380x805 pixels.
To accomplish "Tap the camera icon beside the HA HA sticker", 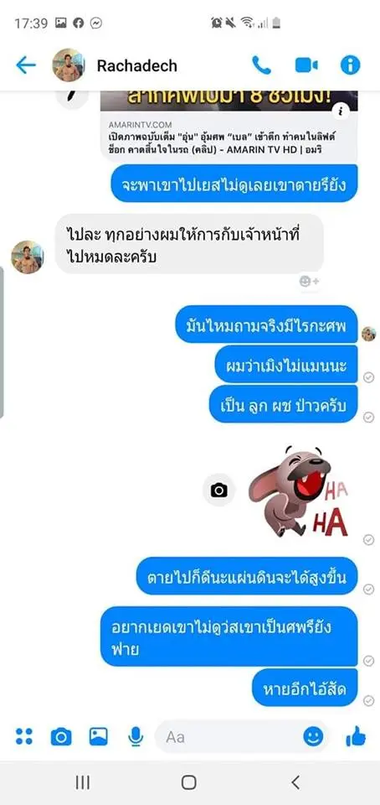I will [218, 491].
